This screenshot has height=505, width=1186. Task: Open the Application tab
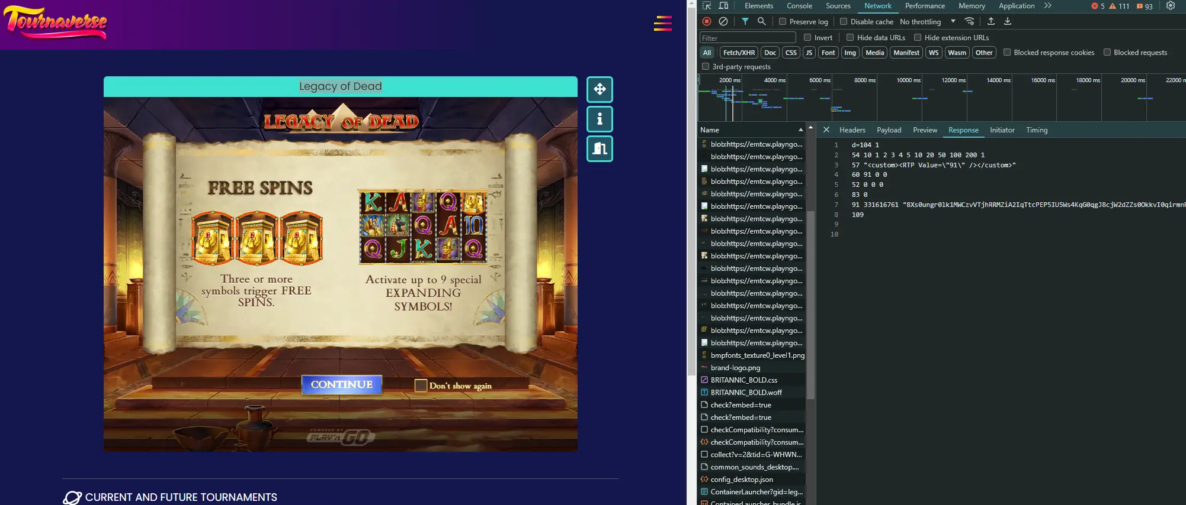tap(1017, 6)
